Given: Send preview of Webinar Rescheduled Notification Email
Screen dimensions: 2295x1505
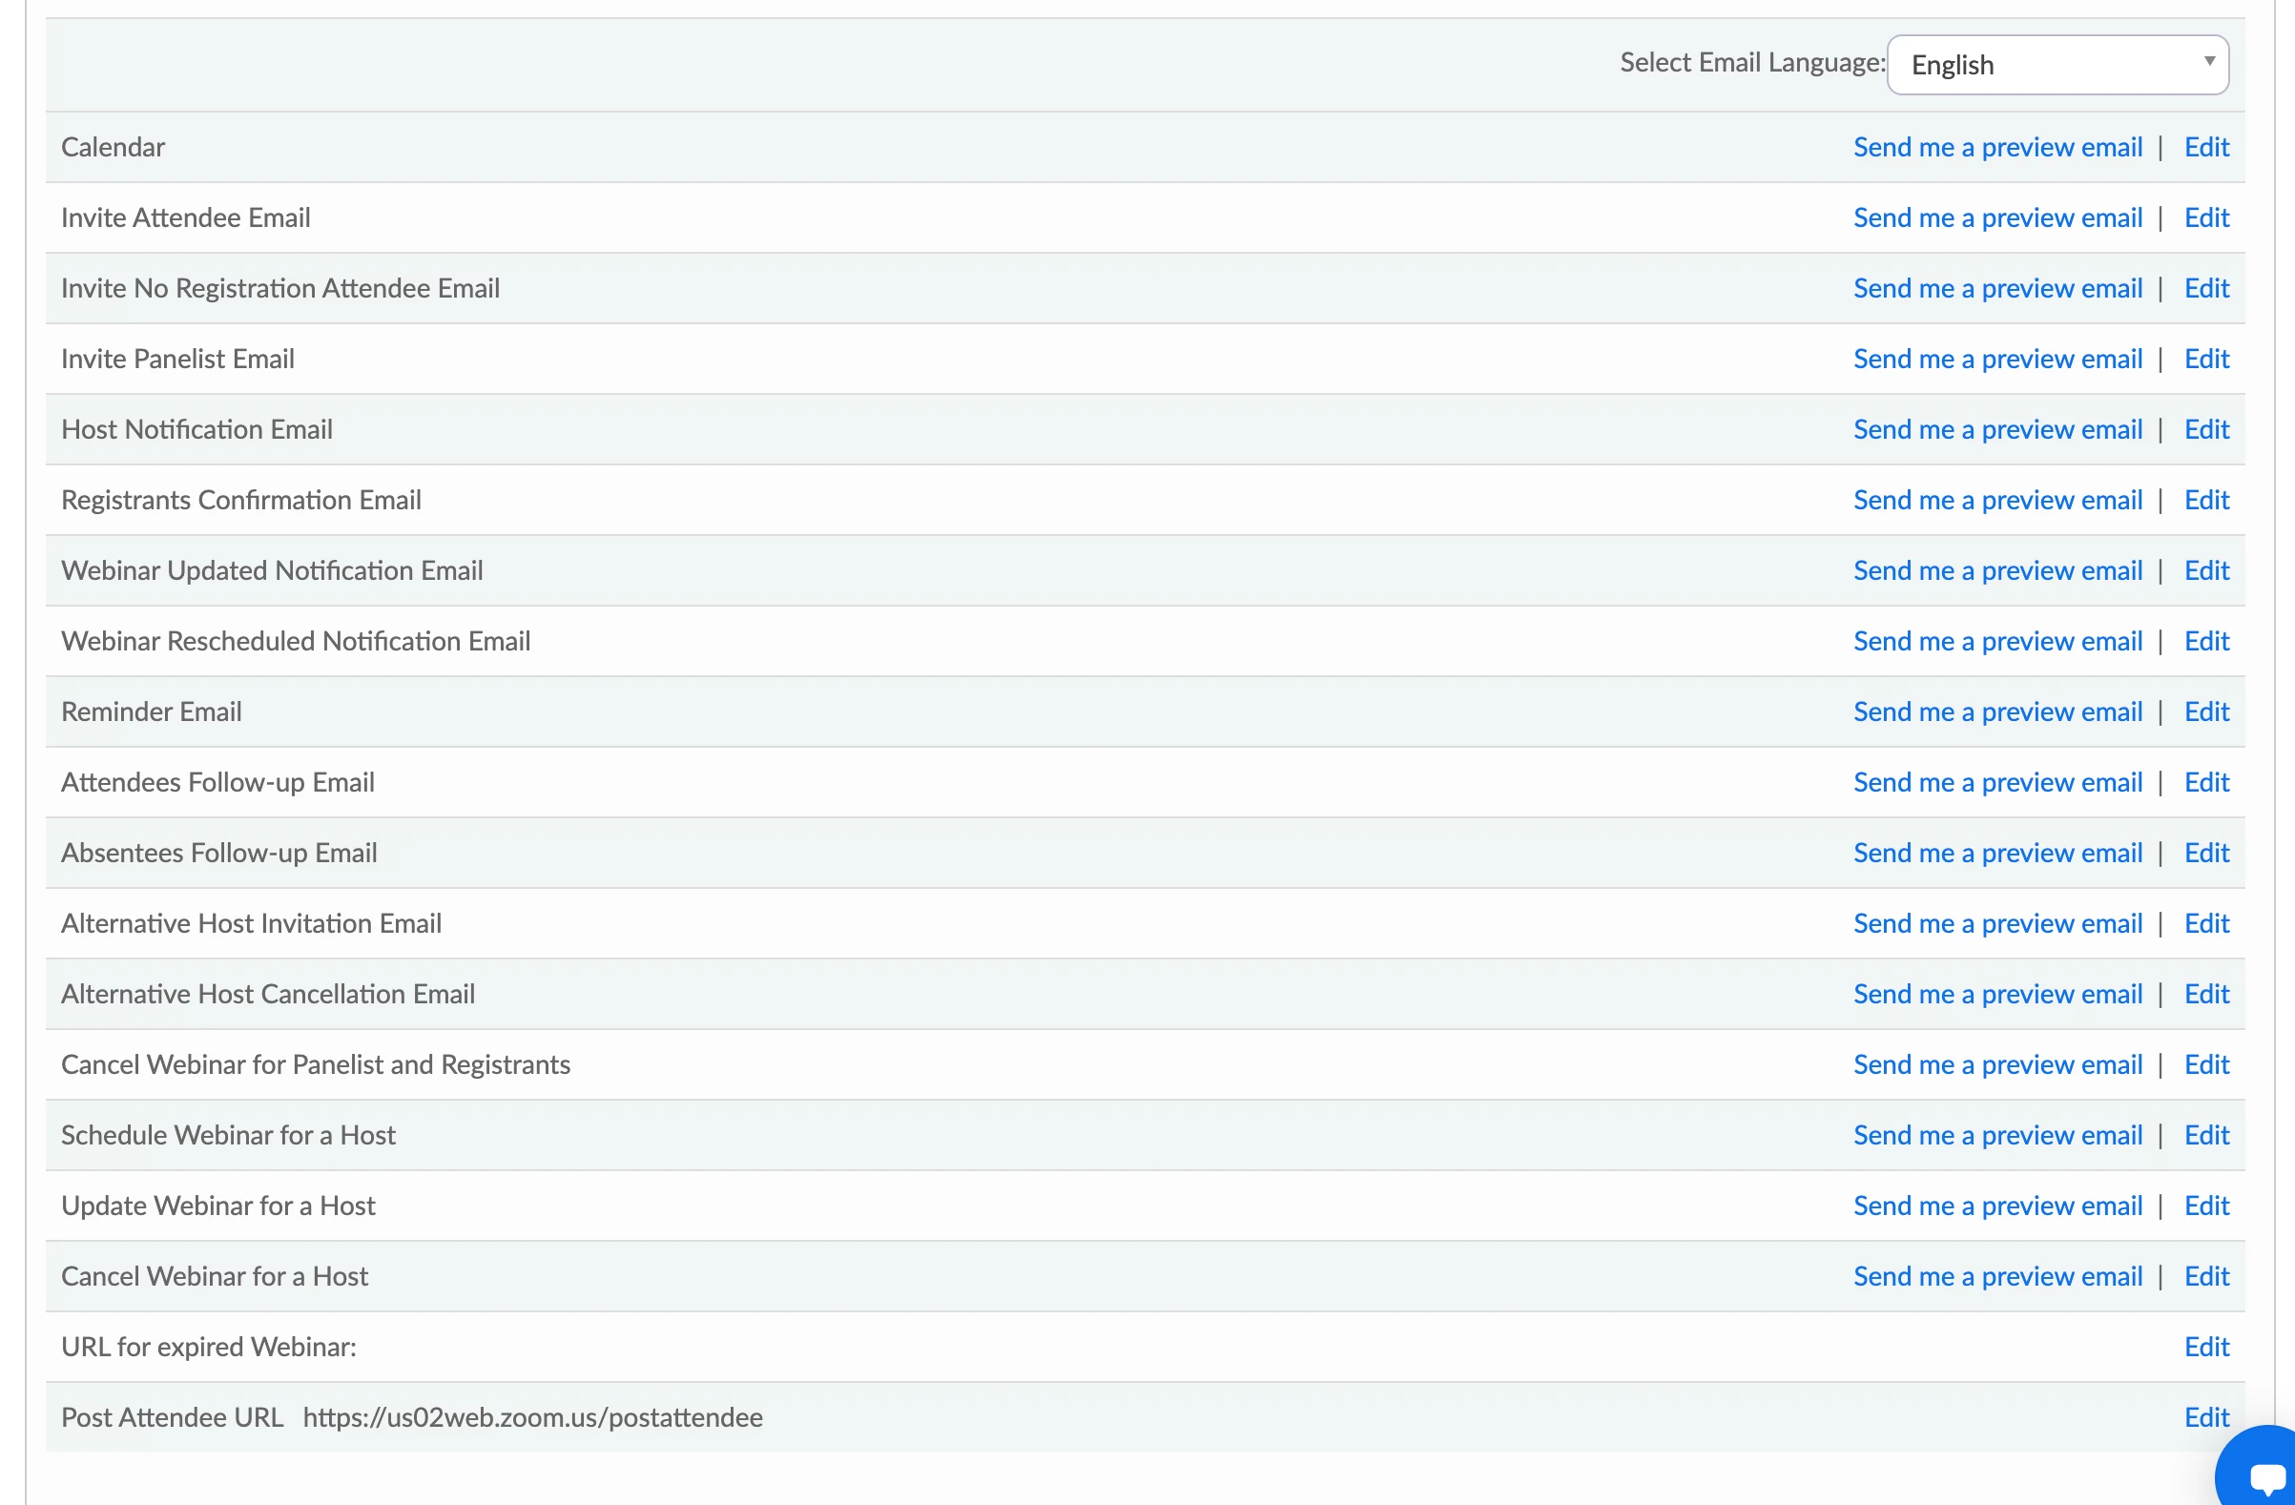Looking at the screenshot, I should (1997, 641).
